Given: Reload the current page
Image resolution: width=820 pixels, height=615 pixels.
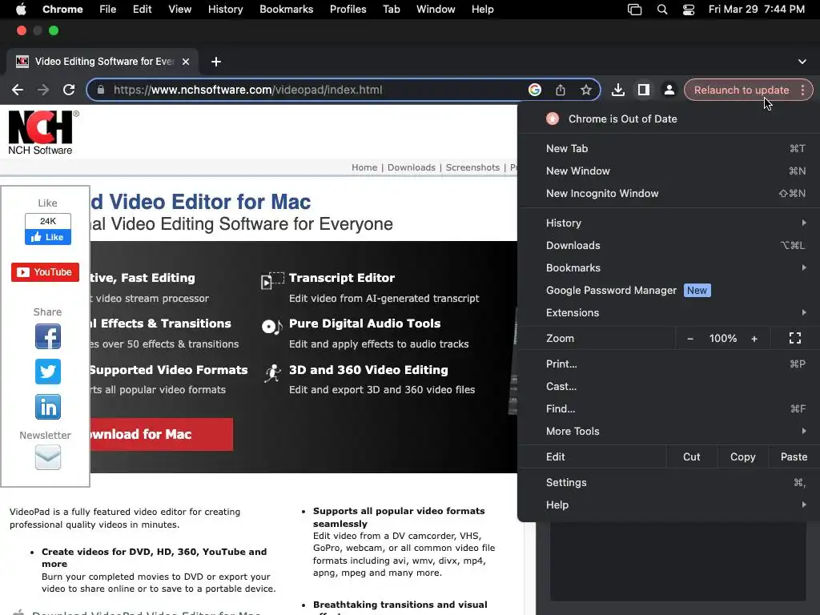Looking at the screenshot, I should 69,90.
